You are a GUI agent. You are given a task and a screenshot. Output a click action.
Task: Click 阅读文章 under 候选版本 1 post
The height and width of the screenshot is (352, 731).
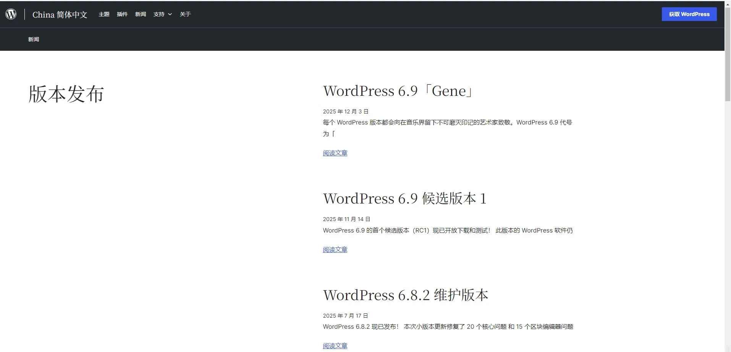(335, 250)
